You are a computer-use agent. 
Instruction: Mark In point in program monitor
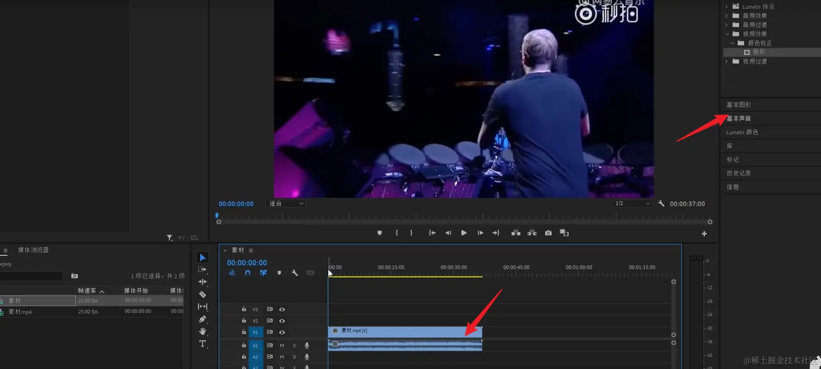click(396, 233)
